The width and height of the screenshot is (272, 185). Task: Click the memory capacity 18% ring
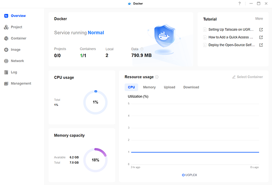(x=95, y=160)
